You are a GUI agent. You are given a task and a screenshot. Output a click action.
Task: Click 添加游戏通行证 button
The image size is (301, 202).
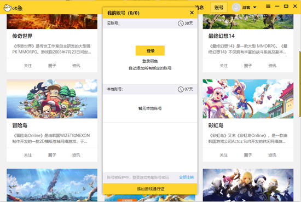[x=150, y=189]
